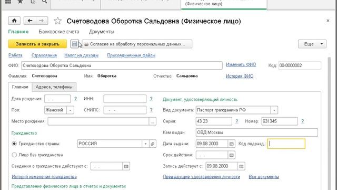Select Лицо без гражданства radio button

pyautogui.click(x=14, y=155)
